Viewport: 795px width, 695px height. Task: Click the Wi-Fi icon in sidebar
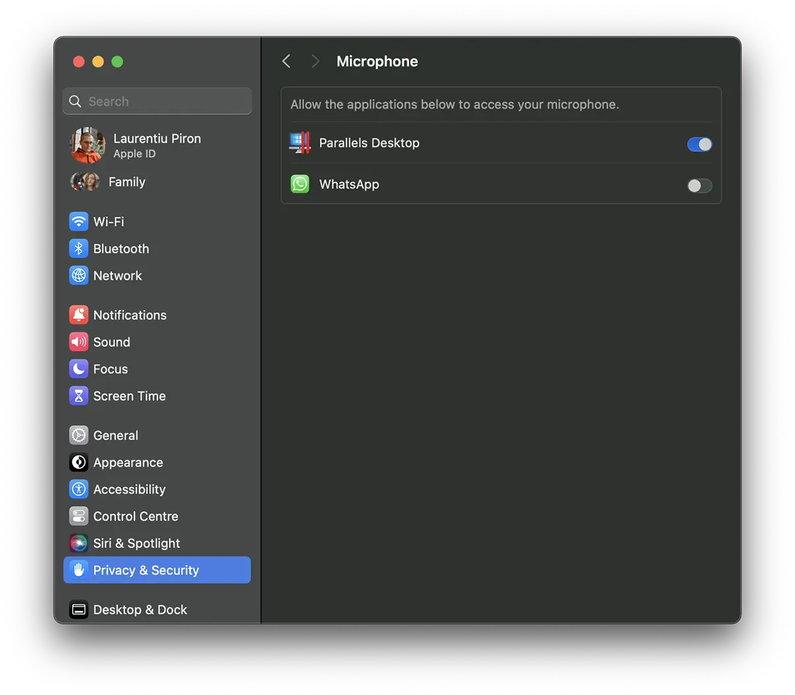[x=79, y=221]
